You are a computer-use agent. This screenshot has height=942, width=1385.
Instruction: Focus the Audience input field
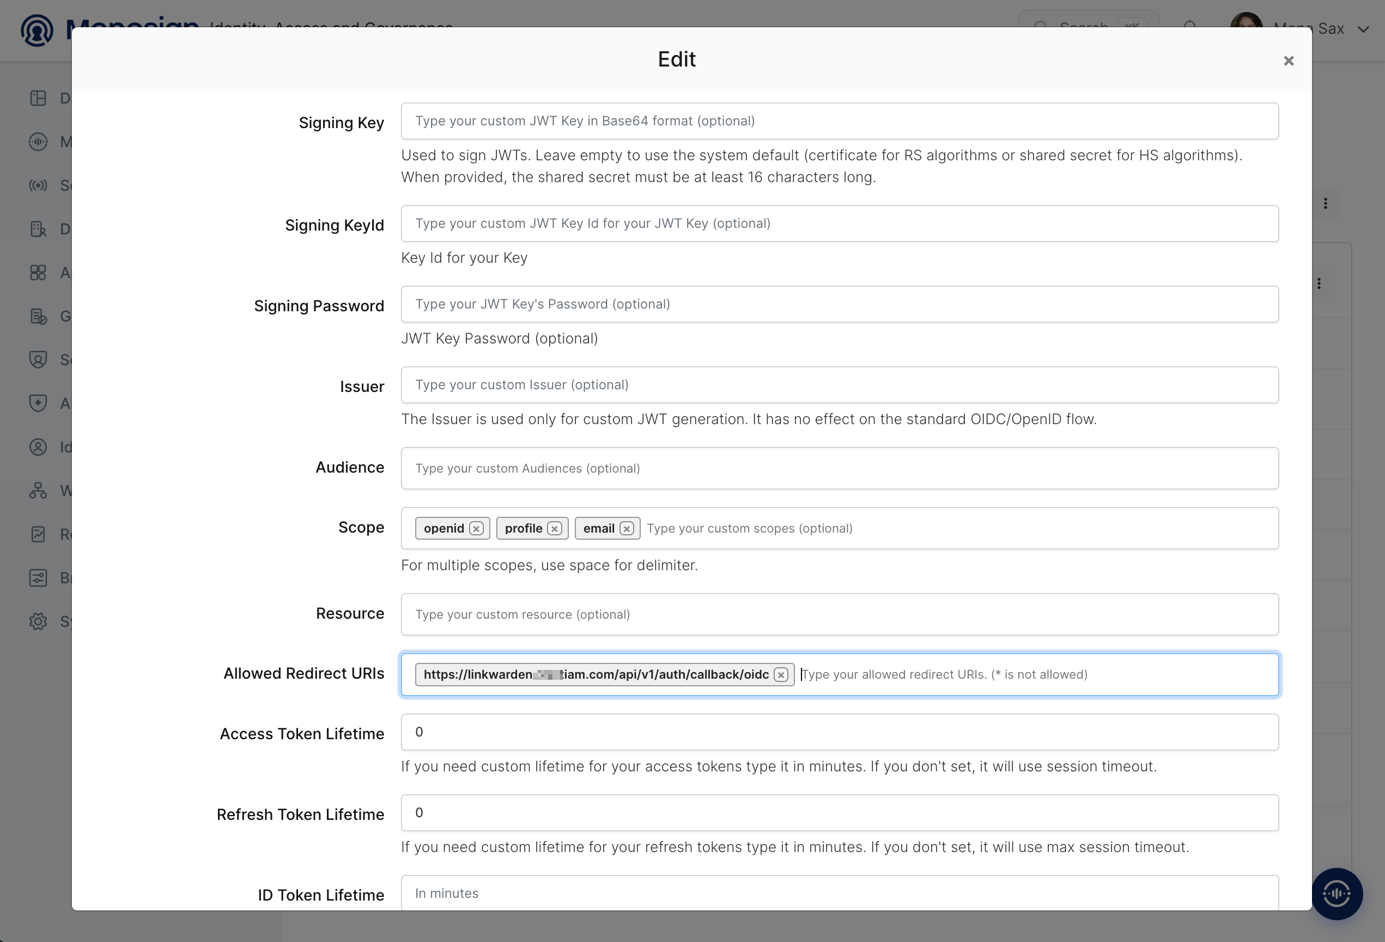839,468
